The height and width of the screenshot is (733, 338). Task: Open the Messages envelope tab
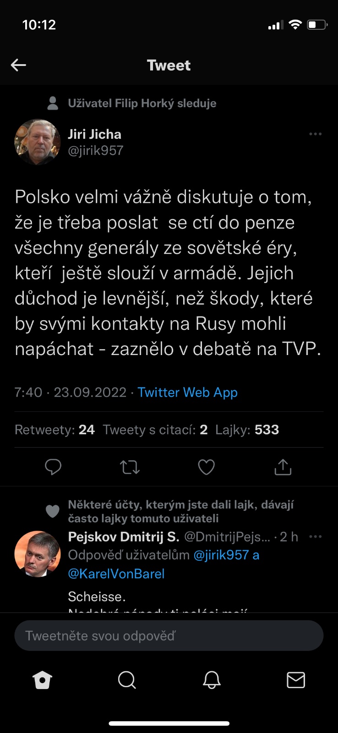click(x=296, y=680)
